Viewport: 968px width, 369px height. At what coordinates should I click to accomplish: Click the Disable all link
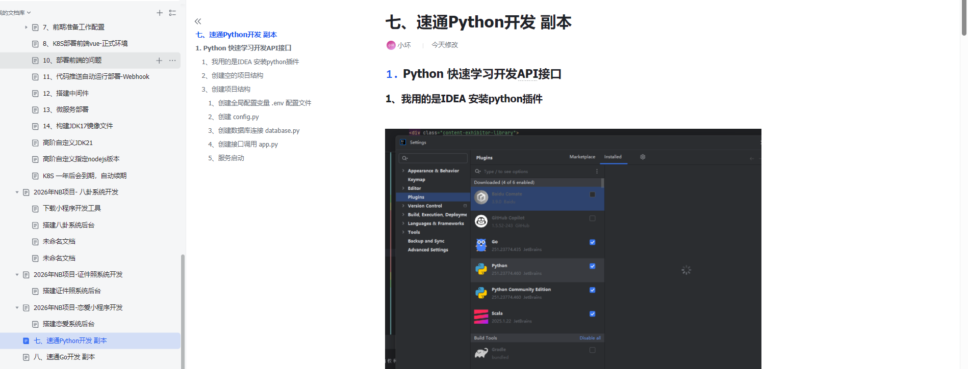[x=590, y=338]
